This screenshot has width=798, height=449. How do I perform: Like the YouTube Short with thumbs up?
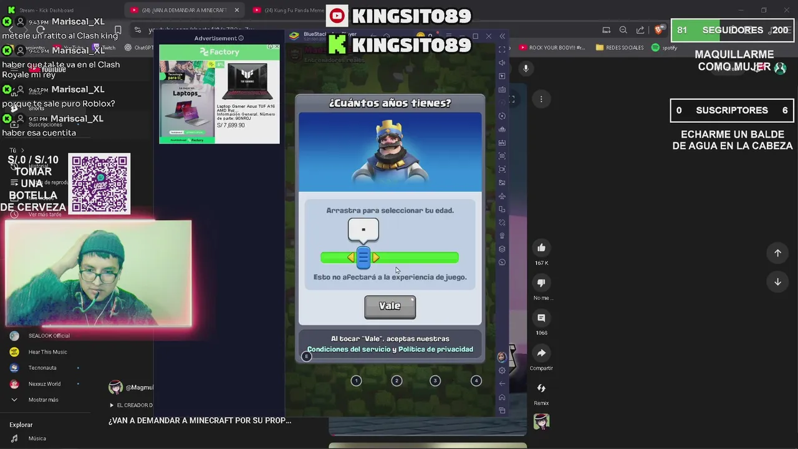(x=541, y=248)
